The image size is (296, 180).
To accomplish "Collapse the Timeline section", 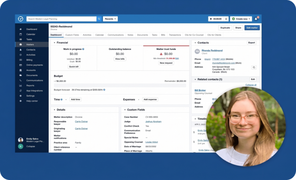I will click(195, 119).
